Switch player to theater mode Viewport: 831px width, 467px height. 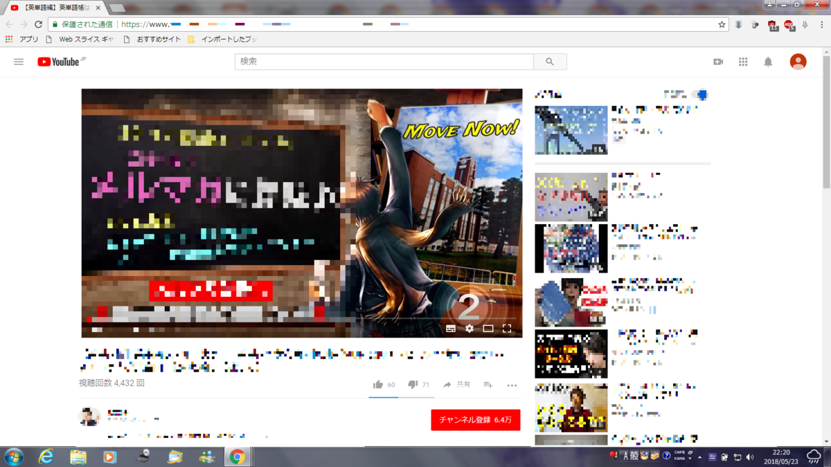coord(488,329)
